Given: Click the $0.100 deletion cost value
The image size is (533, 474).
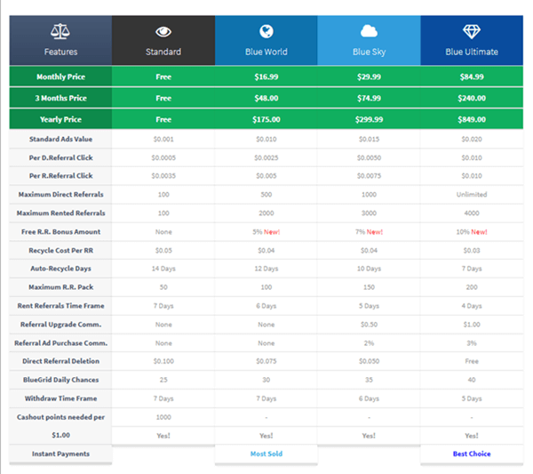Looking at the screenshot, I should (x=163, y=362).
